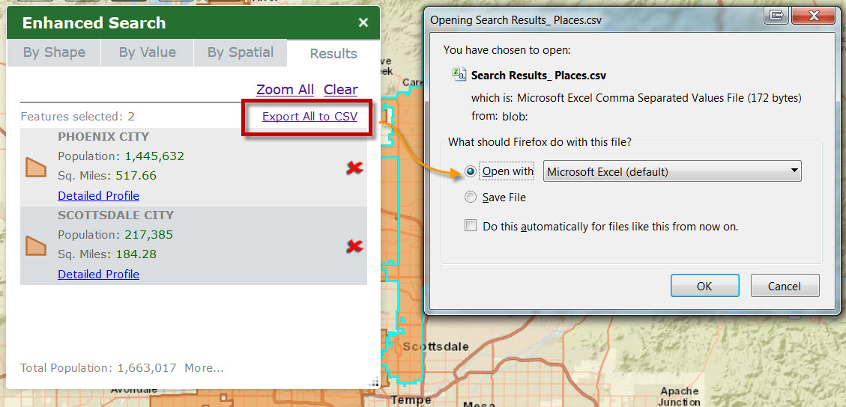846x407 pixels.
Task: Open the By Spatial tab
Action: [x=240, y=53]
